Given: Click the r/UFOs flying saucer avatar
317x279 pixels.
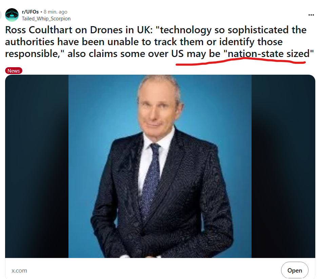Looking at the screenshot, I should (x=12, y=15).
